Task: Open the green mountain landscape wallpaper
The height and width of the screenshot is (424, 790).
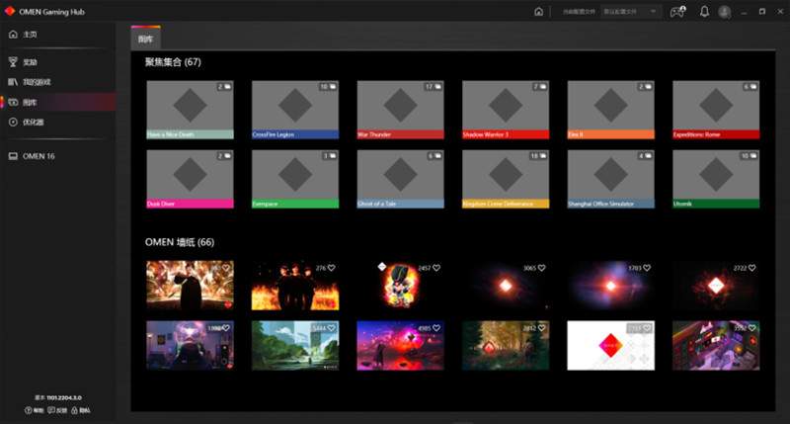Action: (295, 345)
